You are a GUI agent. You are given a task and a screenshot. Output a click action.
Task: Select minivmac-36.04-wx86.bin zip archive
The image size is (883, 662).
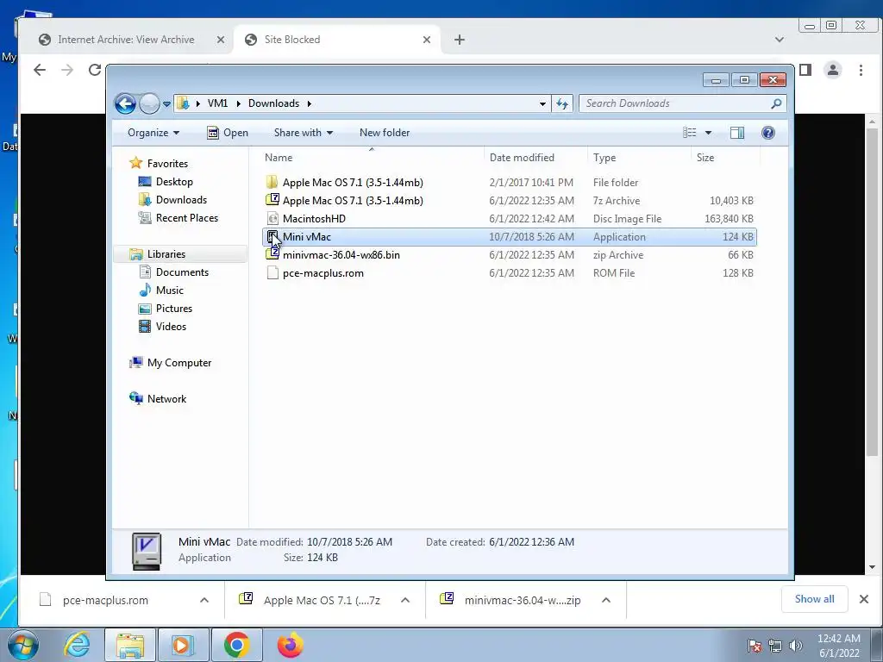pos(510,255)
